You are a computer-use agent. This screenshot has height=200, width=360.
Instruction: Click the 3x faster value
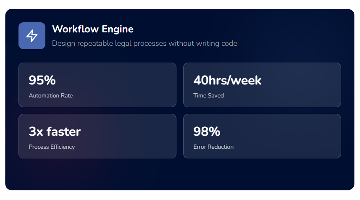click(x=55, y=132)
